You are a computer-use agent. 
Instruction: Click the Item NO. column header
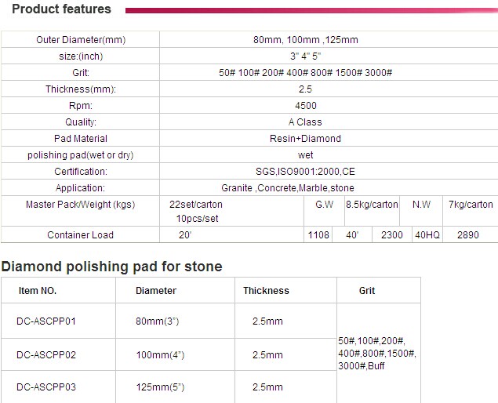click(x=38, y=291)
